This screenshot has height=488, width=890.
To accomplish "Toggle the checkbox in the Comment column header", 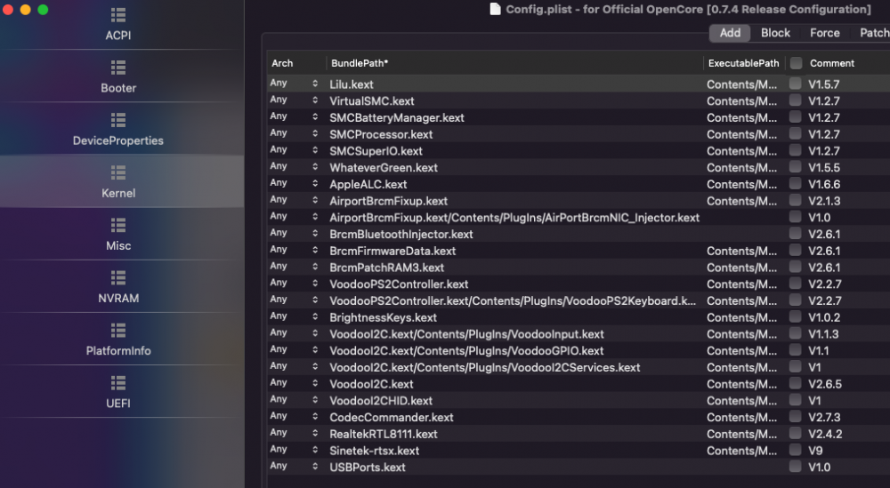I will tap(796, 63).
